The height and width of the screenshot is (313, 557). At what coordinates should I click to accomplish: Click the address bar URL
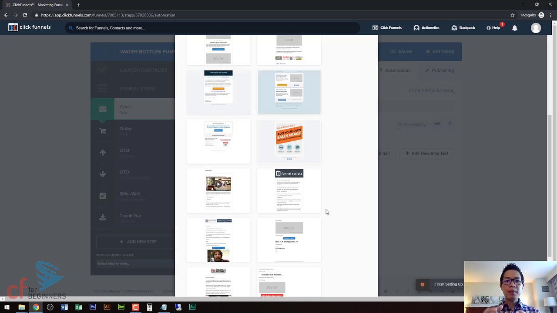(108, 15)
